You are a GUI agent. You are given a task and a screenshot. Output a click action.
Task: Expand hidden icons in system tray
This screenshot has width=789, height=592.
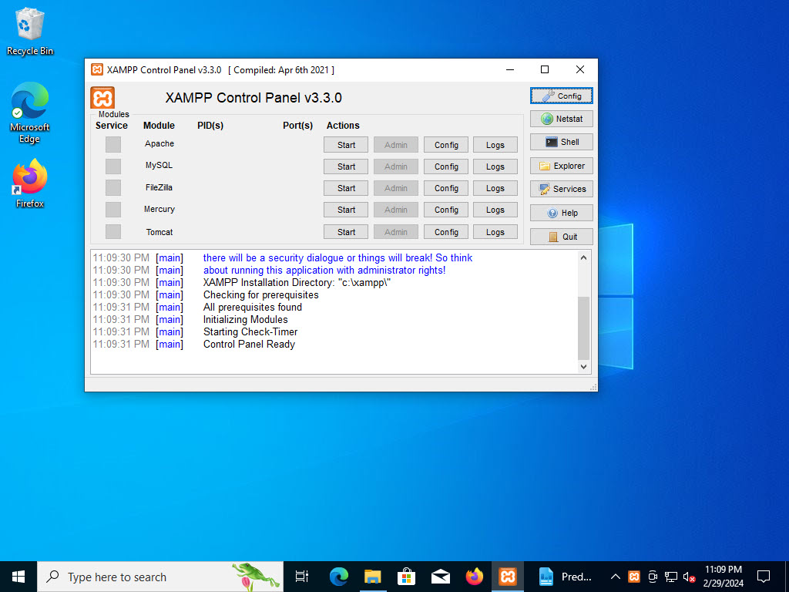tap(615, 576)
